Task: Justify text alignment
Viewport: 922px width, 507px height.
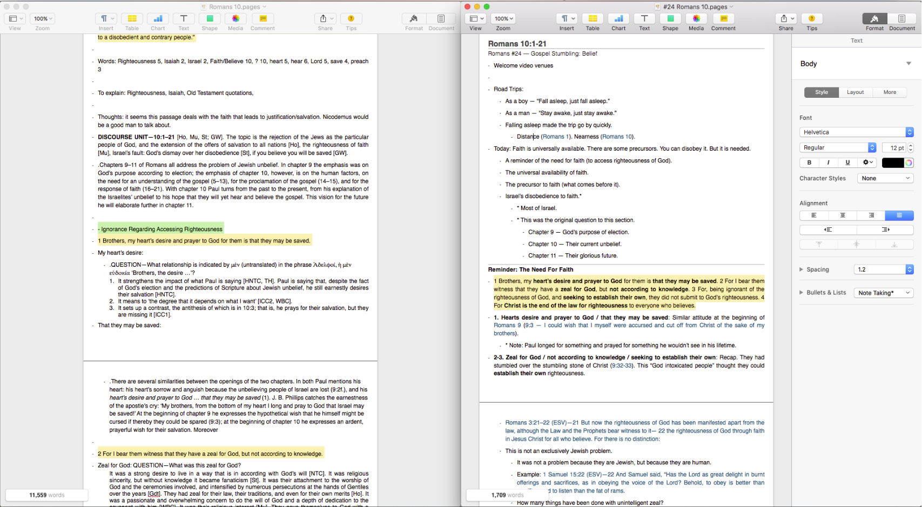Action: click(899, 215)
